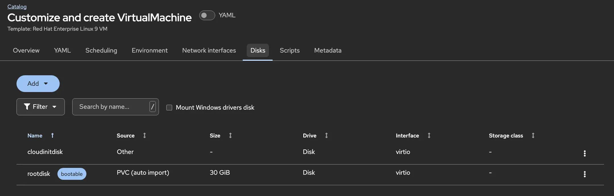614x196 pixels.
Task: Open the YAML tab
Action: (x=62, y=50)
